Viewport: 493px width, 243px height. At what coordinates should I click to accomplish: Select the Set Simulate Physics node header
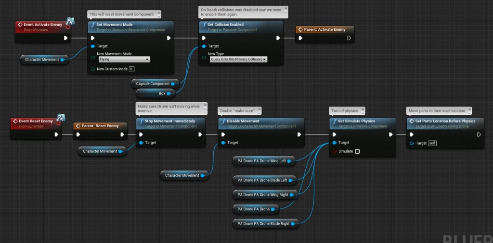coord(363,123)
